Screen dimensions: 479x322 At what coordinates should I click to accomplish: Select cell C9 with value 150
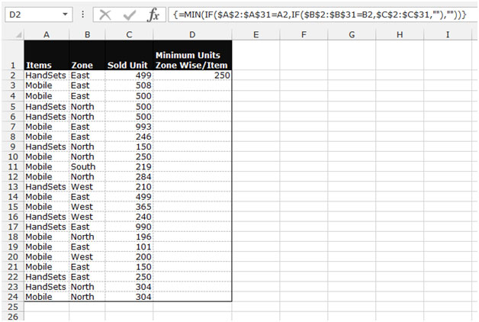(129, 147)
